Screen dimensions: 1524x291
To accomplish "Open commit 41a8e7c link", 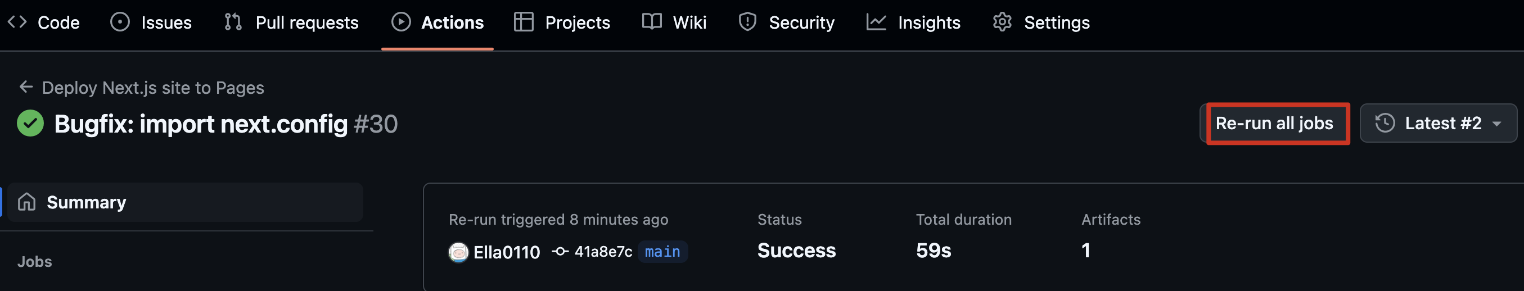I will click(x=603, y=251).
